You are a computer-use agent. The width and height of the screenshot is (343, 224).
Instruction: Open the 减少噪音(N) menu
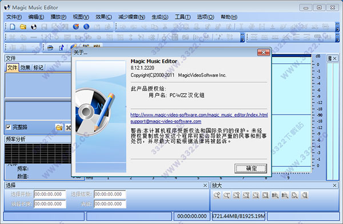click(131, 17)
